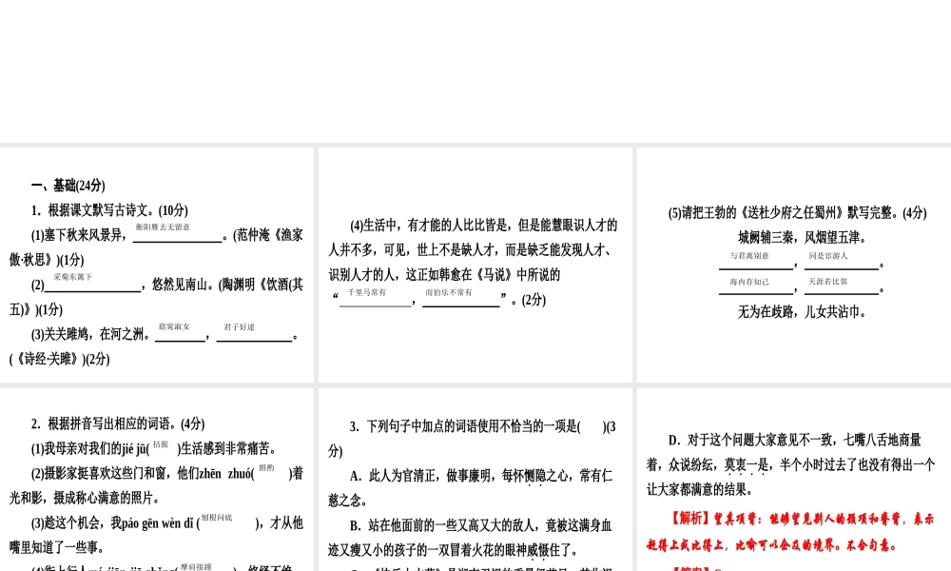Image resolution: width=951 pixels, height=571 pixels.
Task: Click the blank answer 同是宦游人
Action: click(828, 256)
